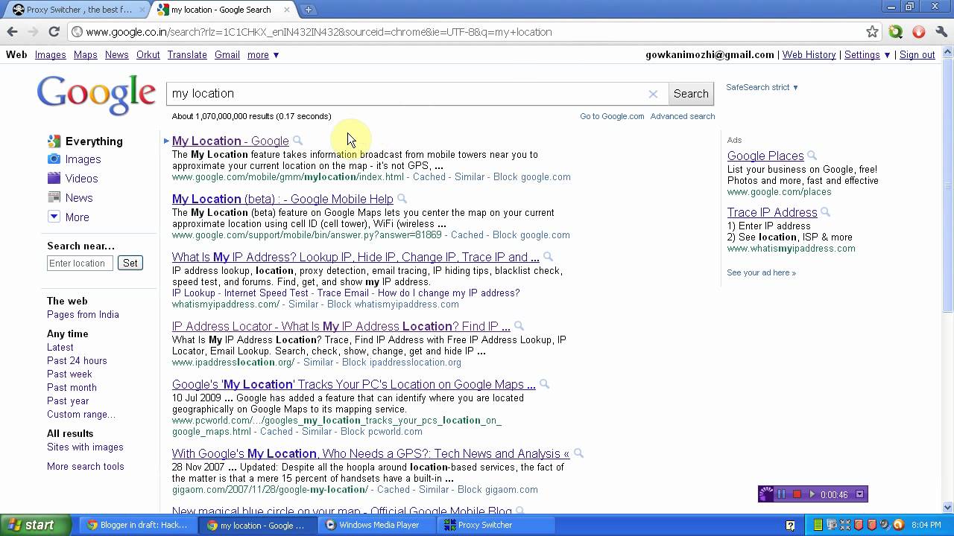Open Orkut from the top bar

pyautogui.click(x=148, y=55)
